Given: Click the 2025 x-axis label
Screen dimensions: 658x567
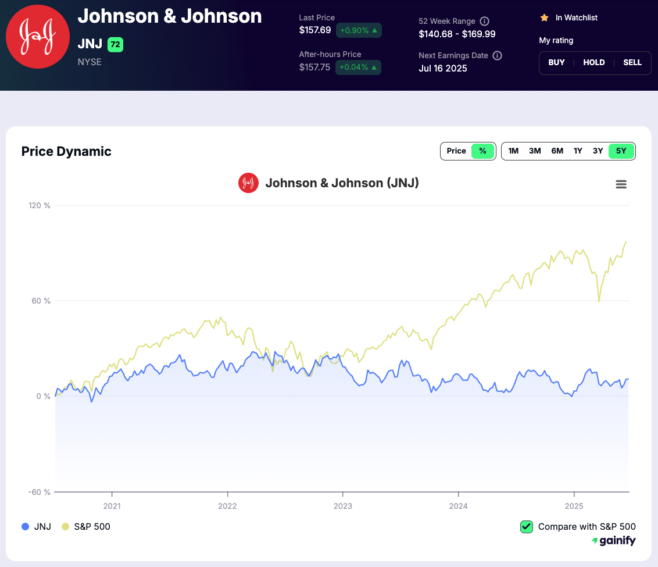Looking at the screenshot, I should (574, 506).
